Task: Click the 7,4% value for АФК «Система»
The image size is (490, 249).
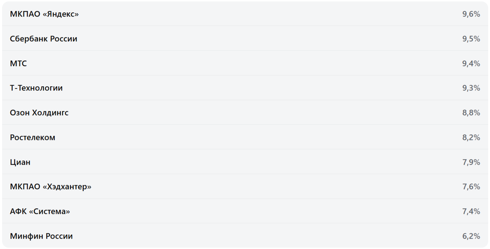Action: click(471, 212)
